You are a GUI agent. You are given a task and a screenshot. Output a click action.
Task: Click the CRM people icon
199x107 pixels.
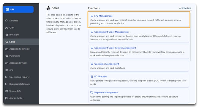[x=7, y=28]
